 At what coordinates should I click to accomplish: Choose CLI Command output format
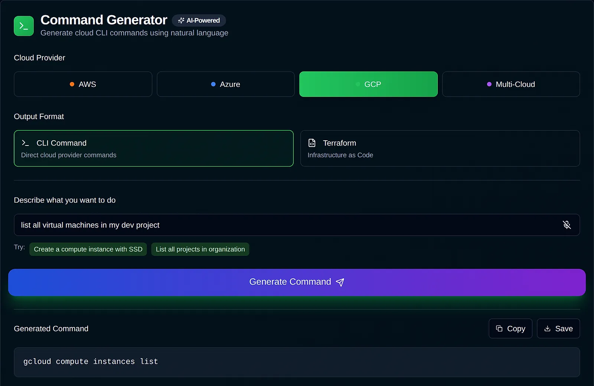pos(154,148)
